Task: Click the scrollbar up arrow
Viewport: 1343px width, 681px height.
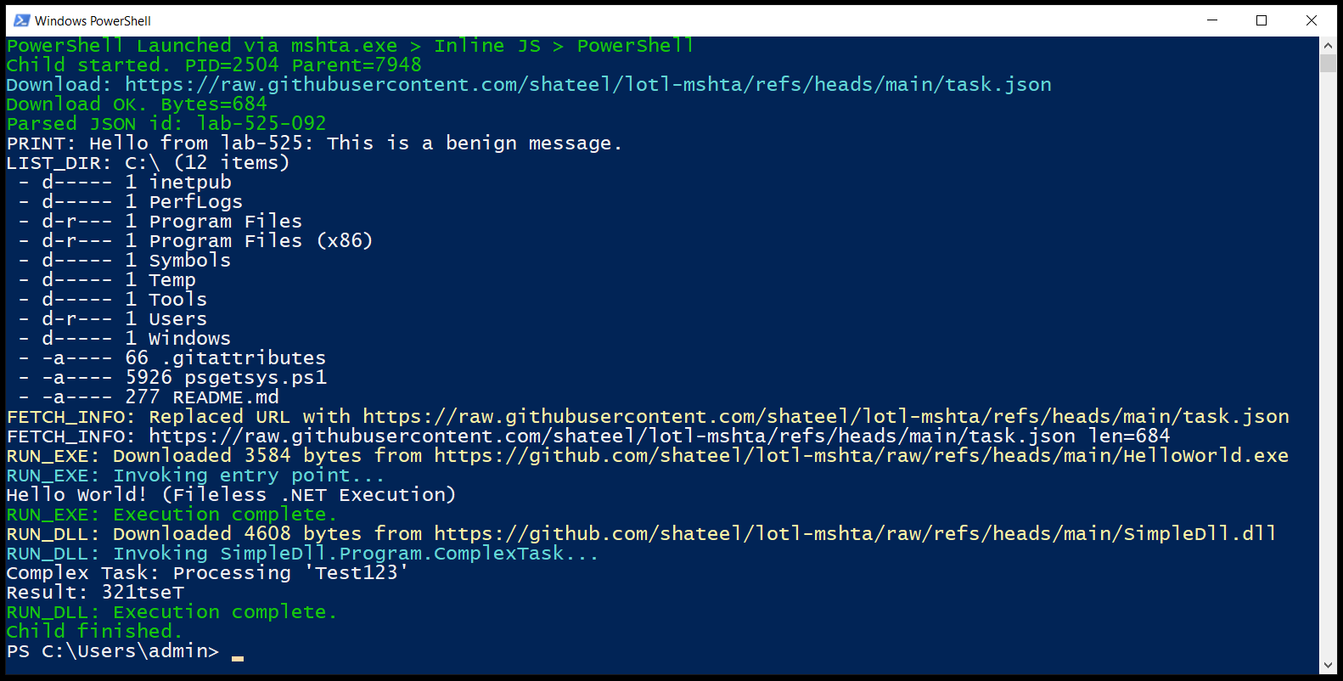Action: coord(1328,46)
